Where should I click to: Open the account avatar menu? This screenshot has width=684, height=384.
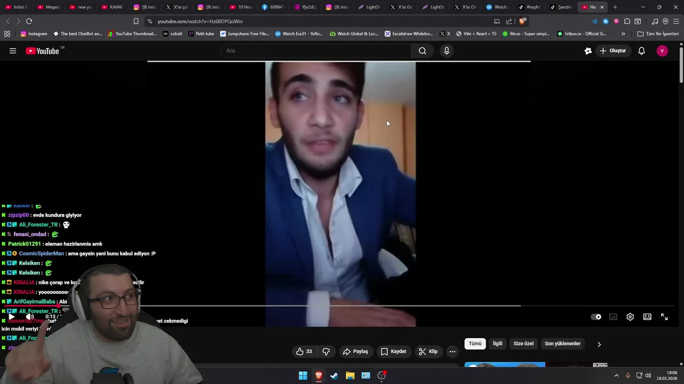662,51
